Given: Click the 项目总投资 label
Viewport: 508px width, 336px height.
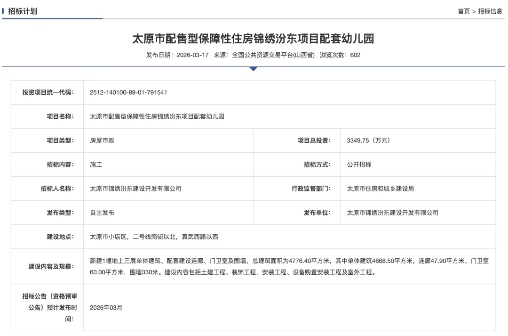Looking at the screenshot, I should 314,140.
